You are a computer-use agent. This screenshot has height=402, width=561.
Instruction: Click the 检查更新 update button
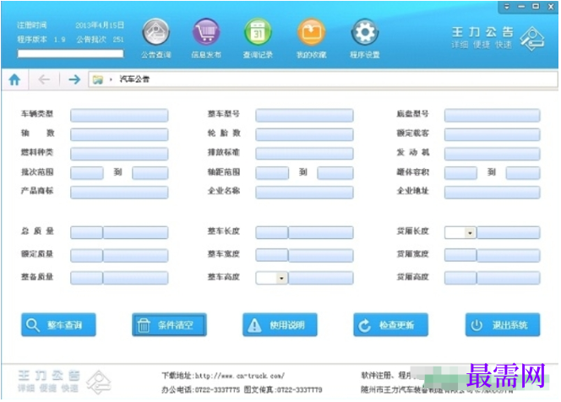pos(390,325)
